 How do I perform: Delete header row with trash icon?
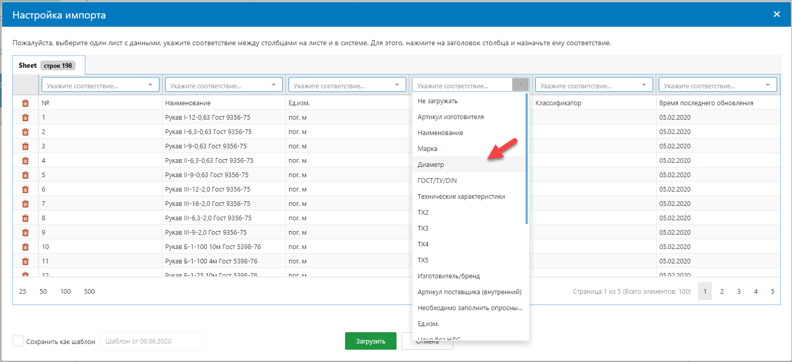click(x=25, y=103)
